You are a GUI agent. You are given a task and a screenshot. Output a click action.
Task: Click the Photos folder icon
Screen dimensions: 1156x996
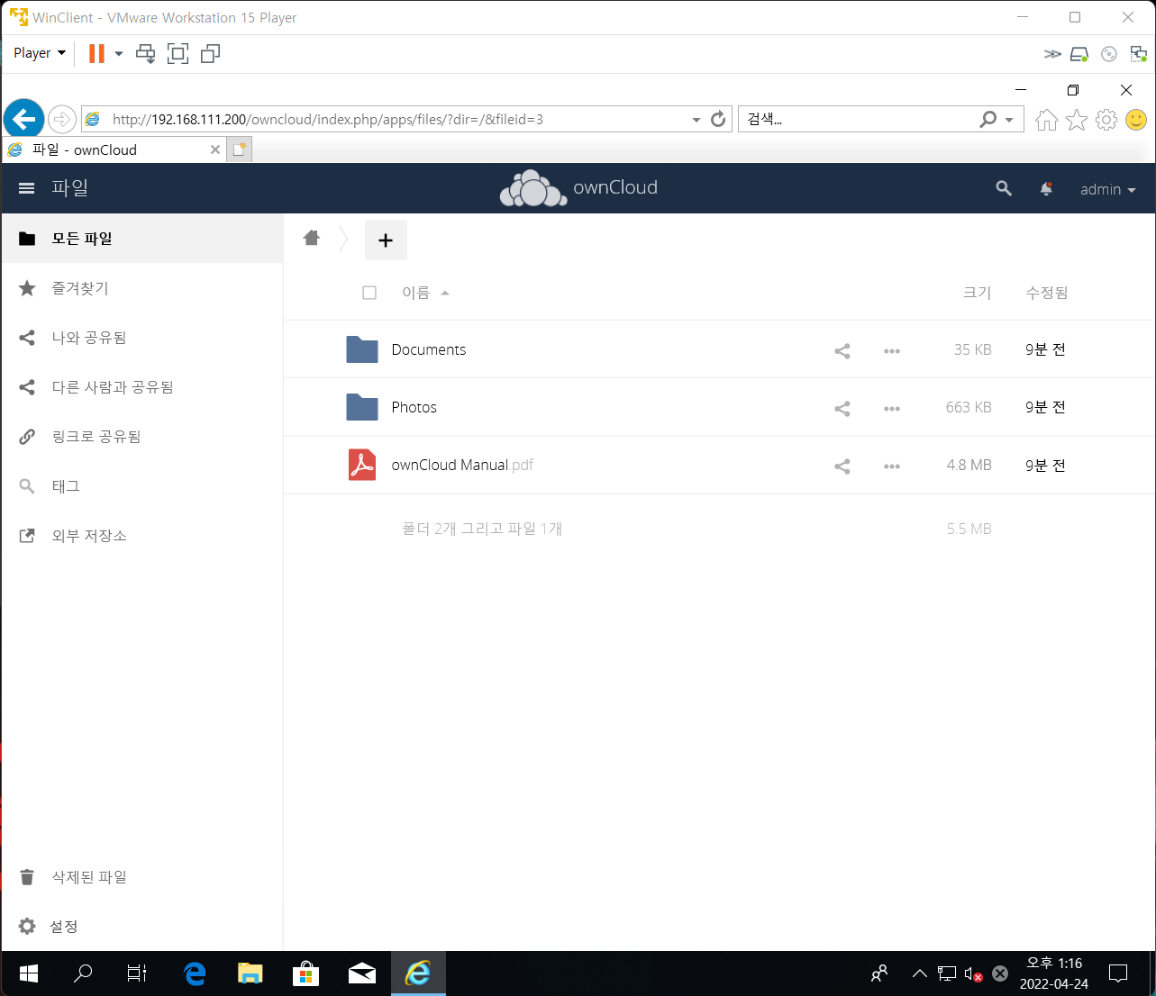(x=362, y=407)
